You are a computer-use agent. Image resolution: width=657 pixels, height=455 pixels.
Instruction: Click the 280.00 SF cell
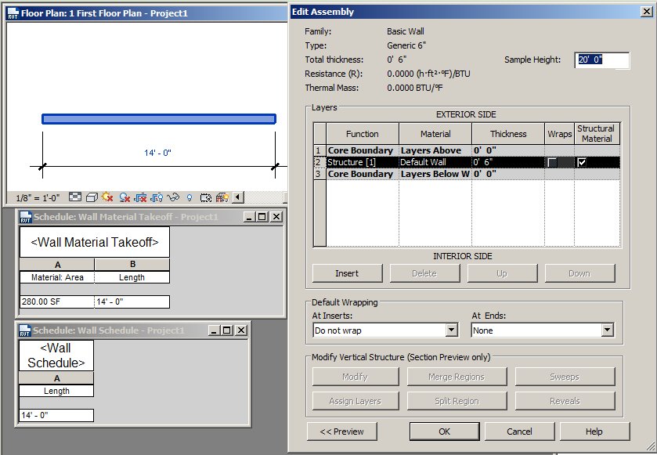57,302
